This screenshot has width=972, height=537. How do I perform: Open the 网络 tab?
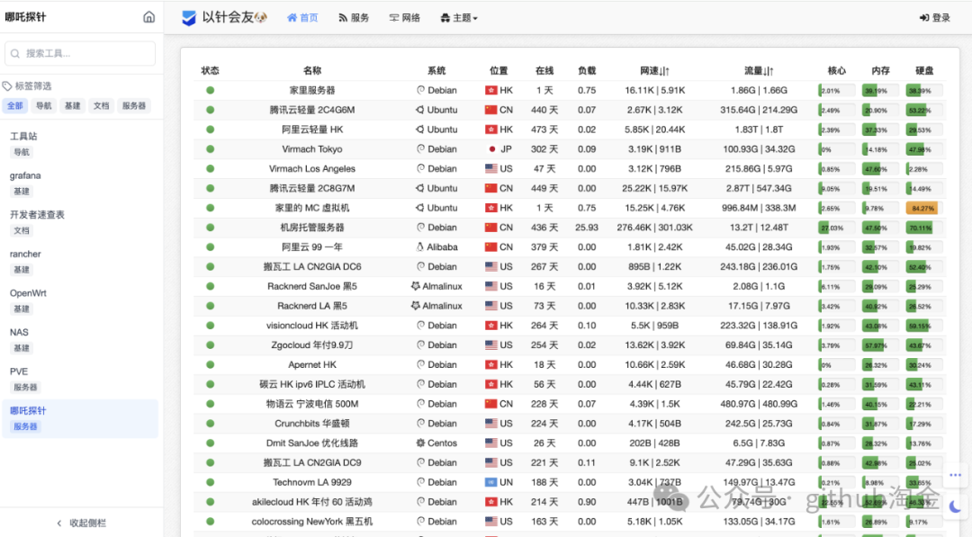coord(405,18)
